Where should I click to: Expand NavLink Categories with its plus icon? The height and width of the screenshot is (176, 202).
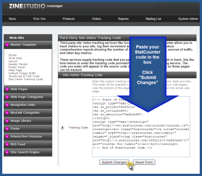tap(7, 113)
